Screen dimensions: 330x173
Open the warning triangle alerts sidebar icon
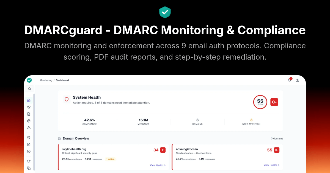tap(29, 128)
